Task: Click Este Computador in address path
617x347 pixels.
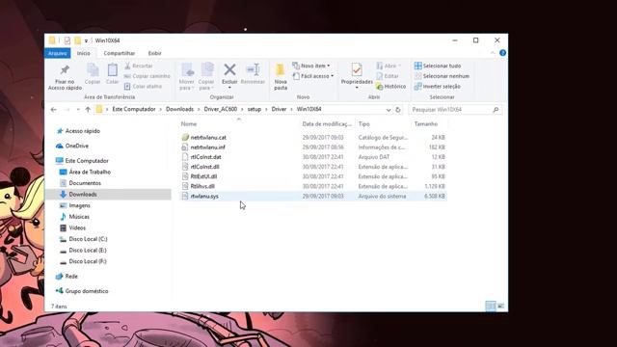Action: point(134,109)
